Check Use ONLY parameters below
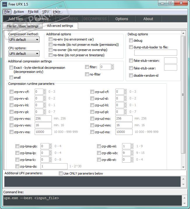190x209 pixels. point(61,173)
